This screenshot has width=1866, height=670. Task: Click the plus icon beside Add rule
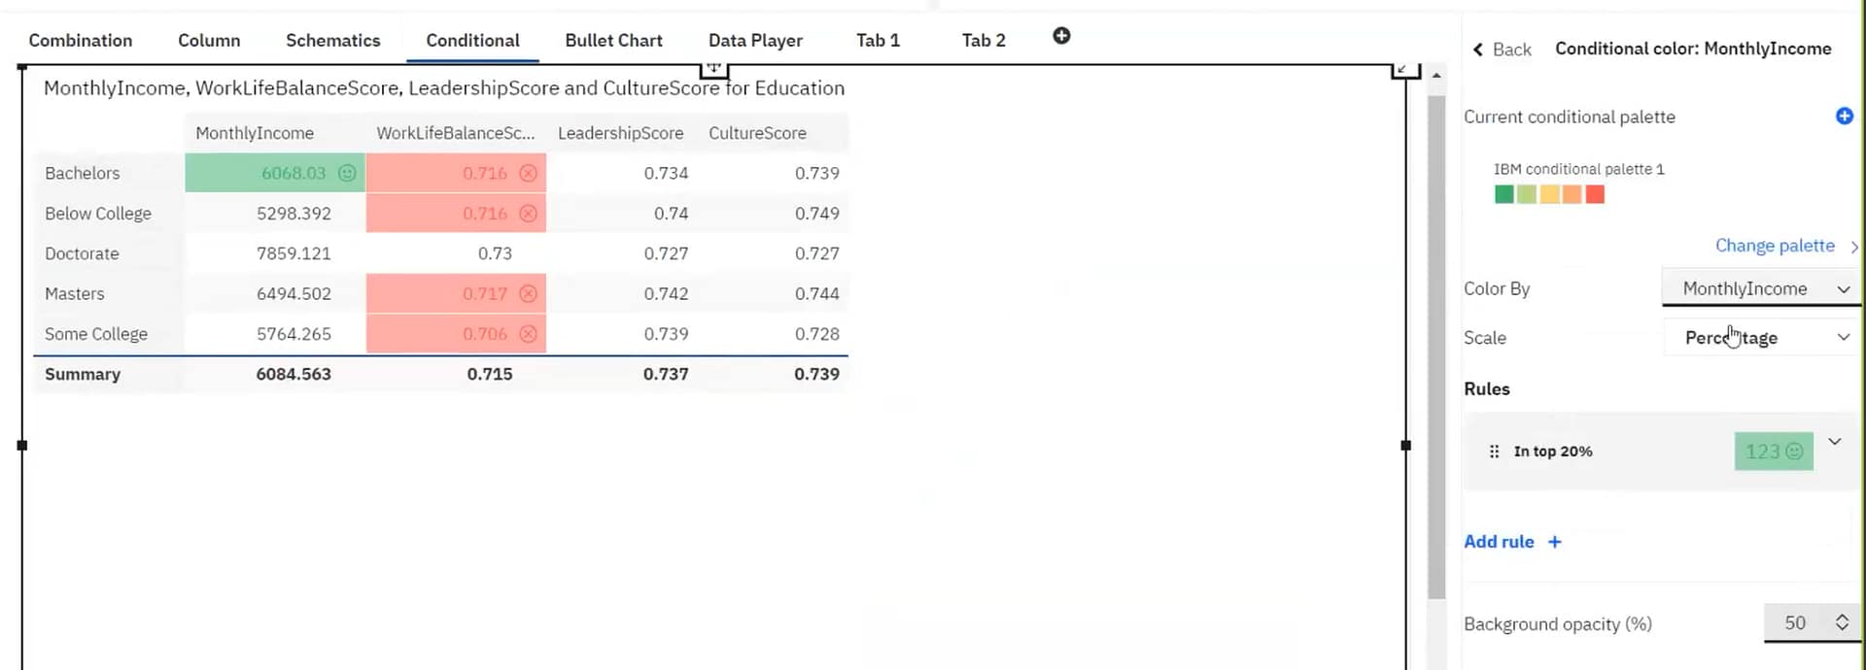[1555, 542]
